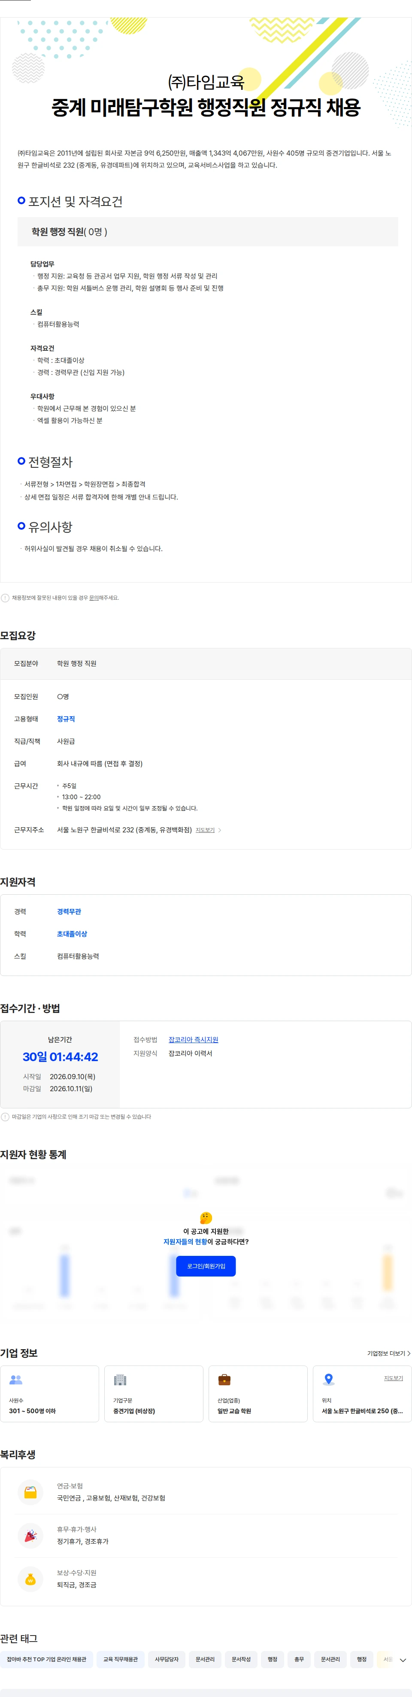Click the 중견기업 (비상장) card
412x1697 pixels.
click(154, 1393)
